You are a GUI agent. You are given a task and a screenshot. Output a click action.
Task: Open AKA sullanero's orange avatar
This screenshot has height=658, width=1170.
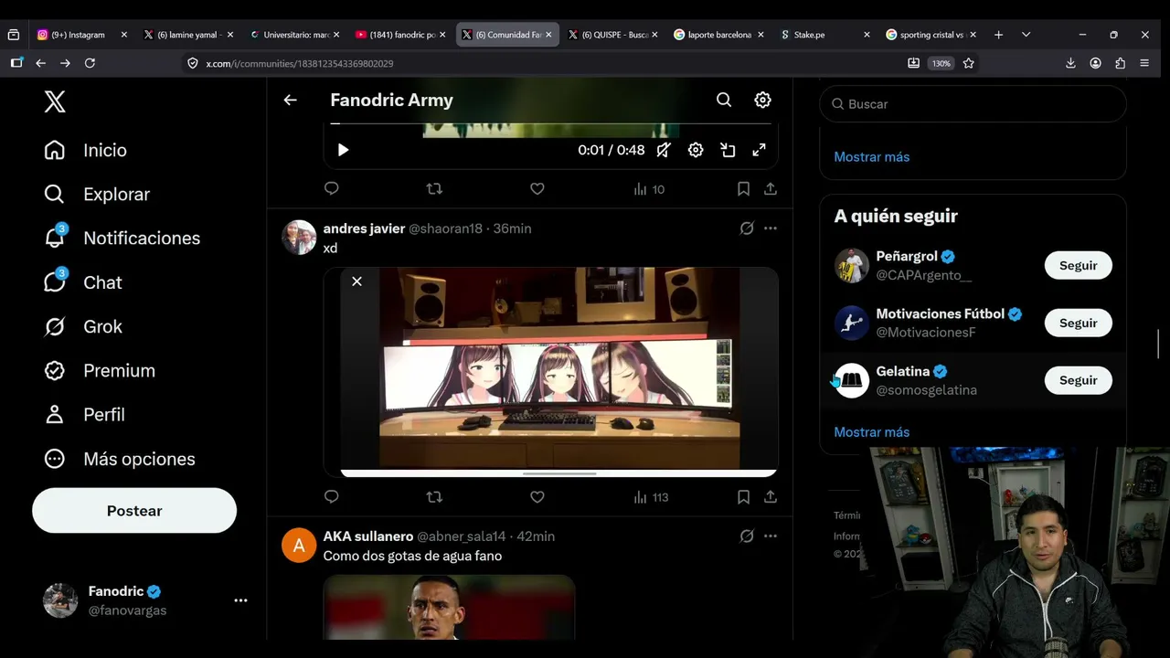coord(299,545)
